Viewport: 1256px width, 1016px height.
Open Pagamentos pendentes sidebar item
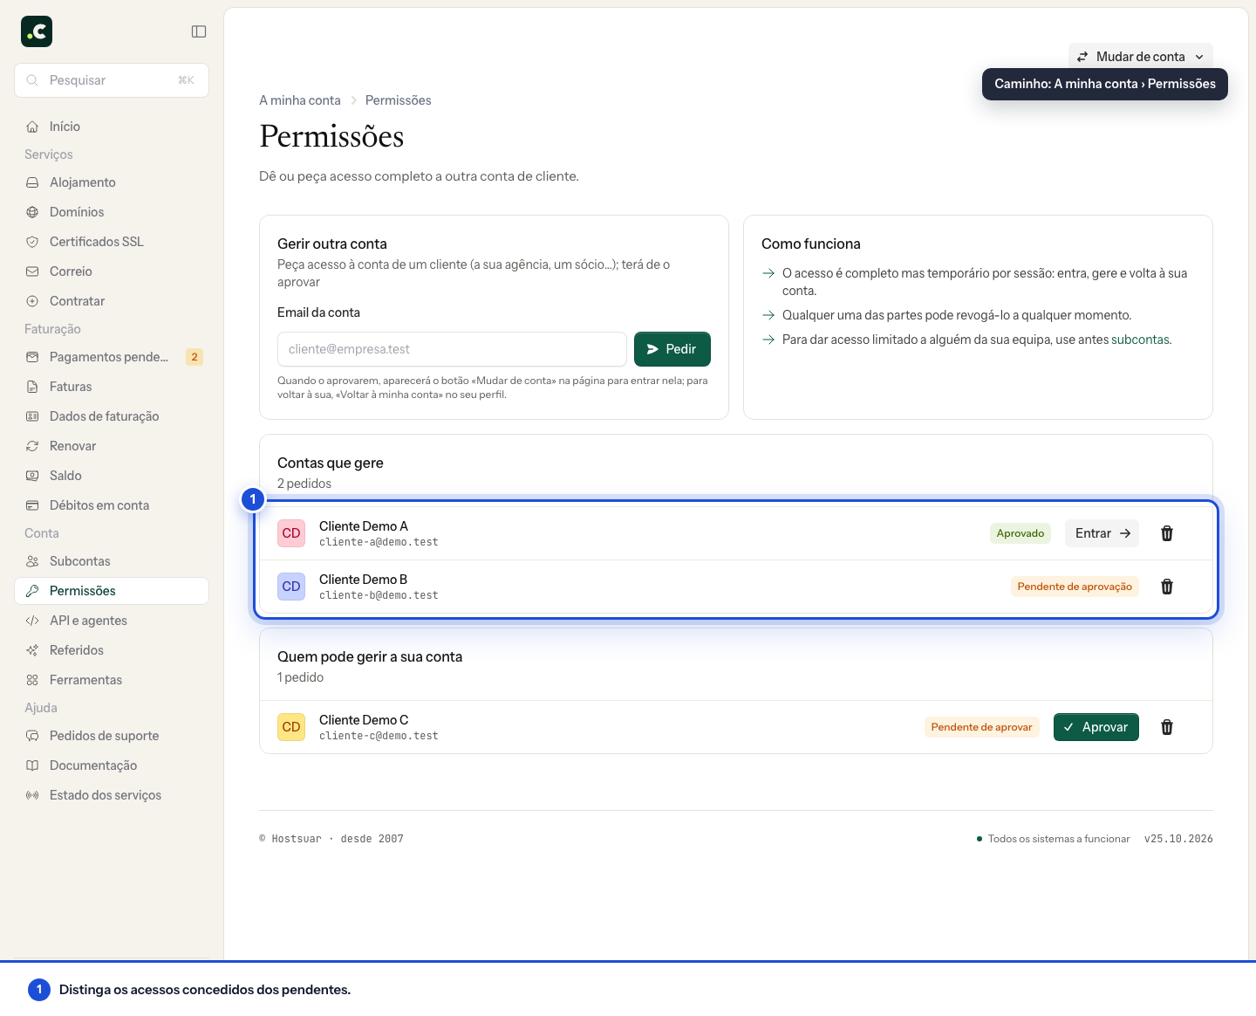pyautogui.click(x=112, y=357)
